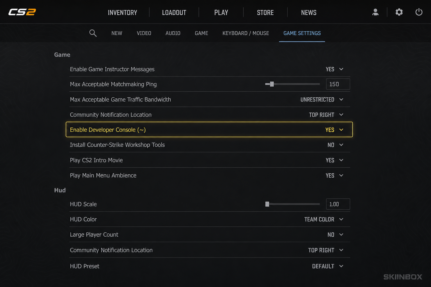
Task: Expand Enable Game Instructor Messages dropdown
Action: point(334,69)
